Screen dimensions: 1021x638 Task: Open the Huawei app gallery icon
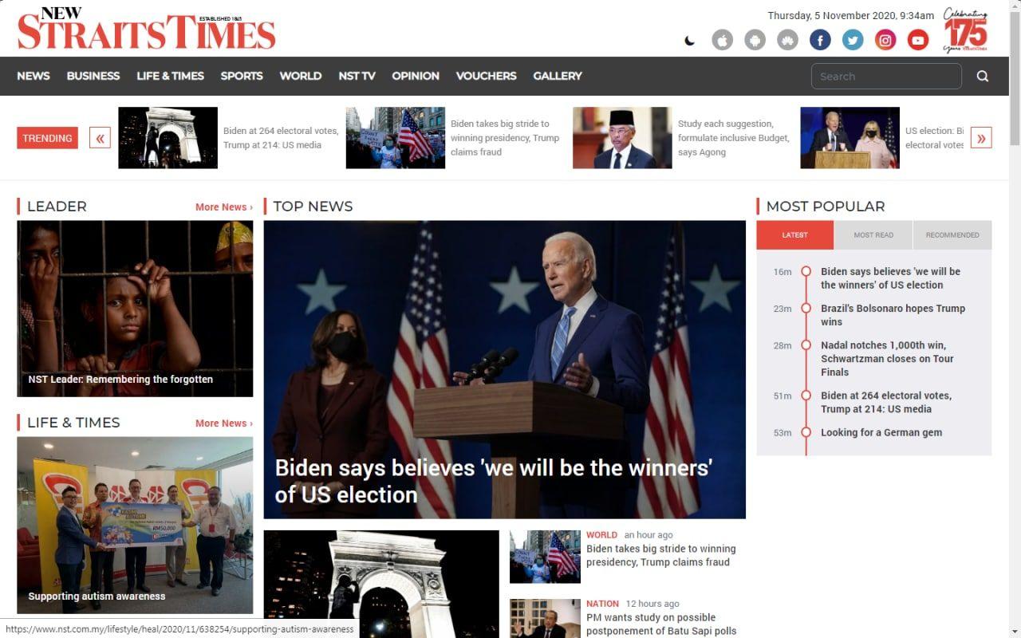click(787, 40)
